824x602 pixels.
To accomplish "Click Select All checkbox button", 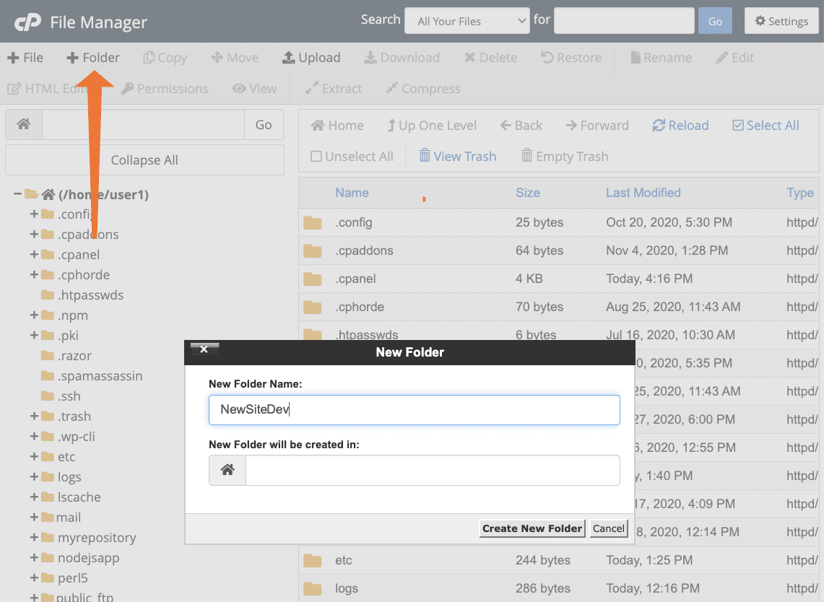I will click(x=766, y=126).
